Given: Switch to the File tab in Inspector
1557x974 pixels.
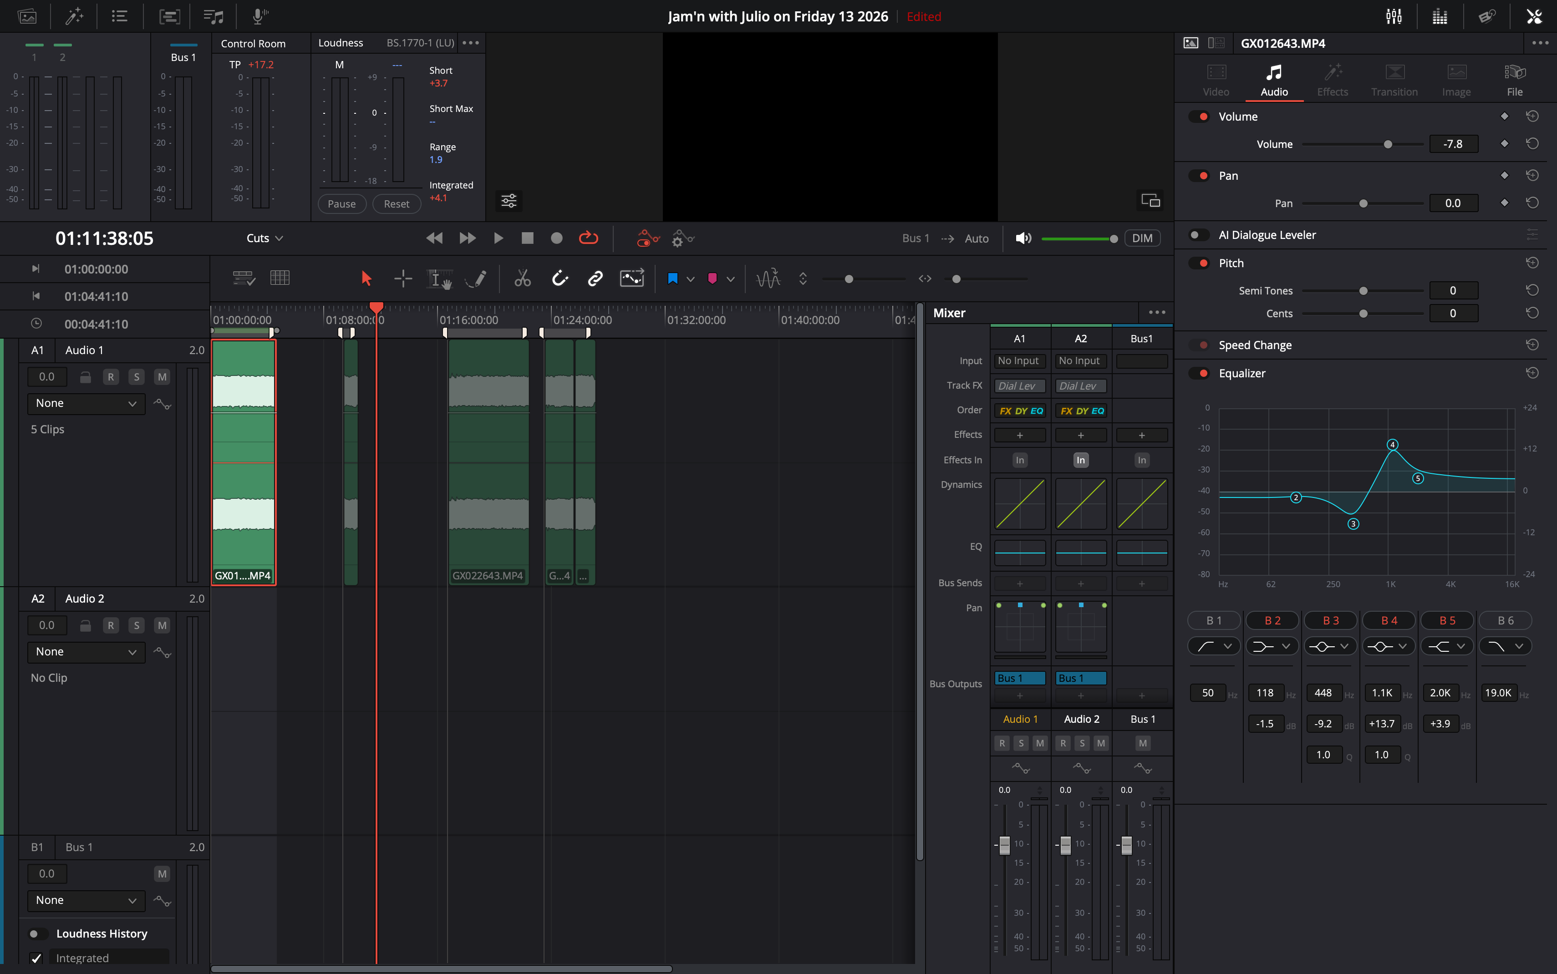Looking at the screenshot, I should pos(1515,79).
